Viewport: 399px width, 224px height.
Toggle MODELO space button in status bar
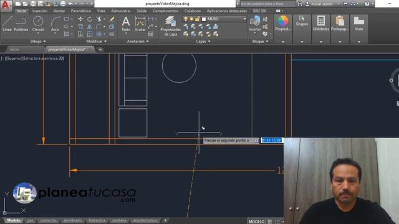click(256, 222)
